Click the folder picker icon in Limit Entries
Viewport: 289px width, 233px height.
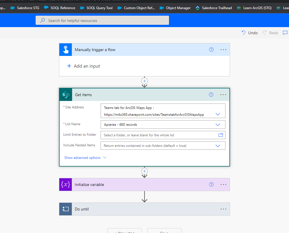[220, 135]
